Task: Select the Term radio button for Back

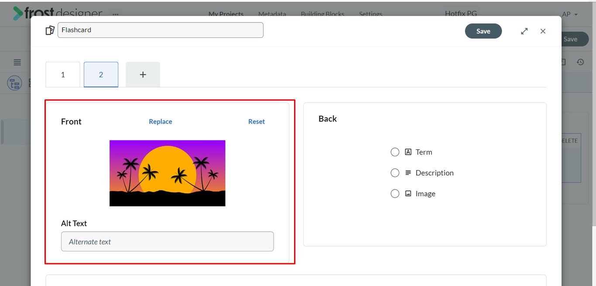Action: click(x=395, y=152)
